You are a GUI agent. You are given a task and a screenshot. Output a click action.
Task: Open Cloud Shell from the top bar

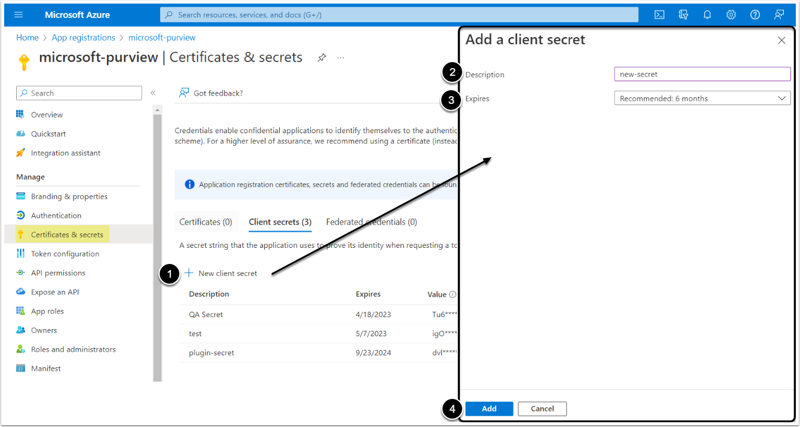659,15
